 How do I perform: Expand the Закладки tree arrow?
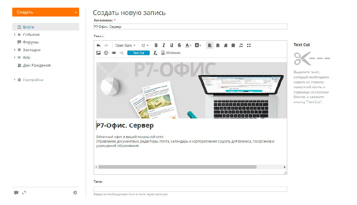(x=15, y=50)
